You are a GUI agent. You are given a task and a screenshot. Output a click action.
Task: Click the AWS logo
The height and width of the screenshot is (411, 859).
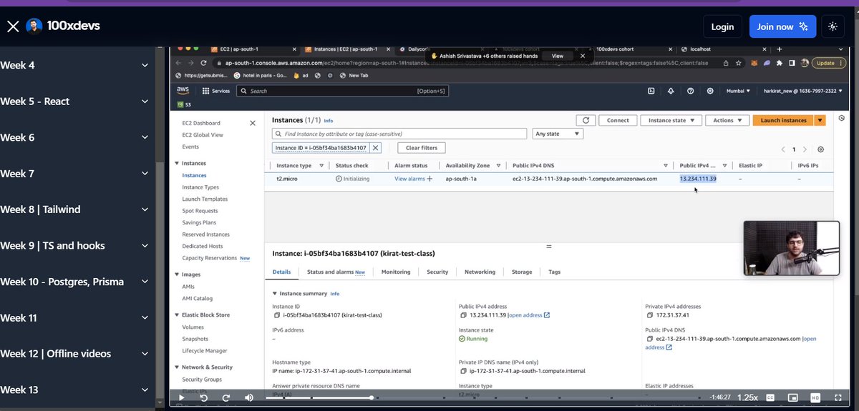pos(183,91)
